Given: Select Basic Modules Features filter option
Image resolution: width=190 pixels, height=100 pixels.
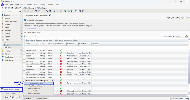Looking at the screenshot, I should pos(36,86).
